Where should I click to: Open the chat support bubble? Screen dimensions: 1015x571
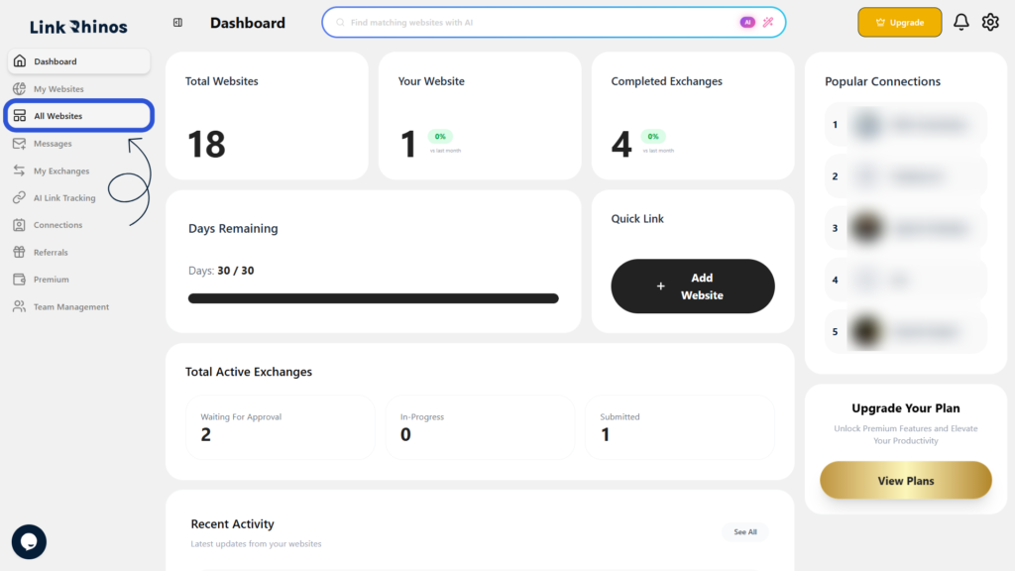29,541
